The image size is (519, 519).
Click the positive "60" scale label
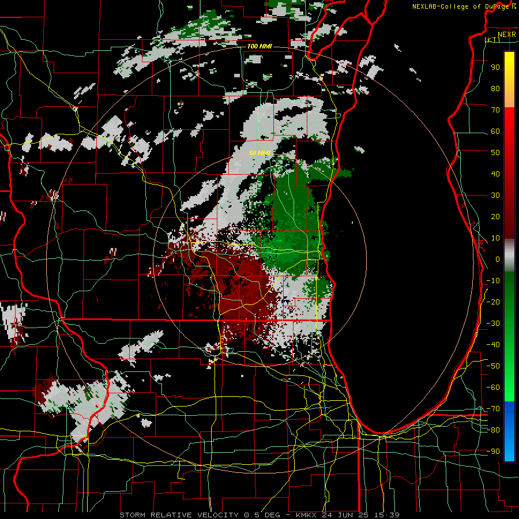click(x=495, y=131)
